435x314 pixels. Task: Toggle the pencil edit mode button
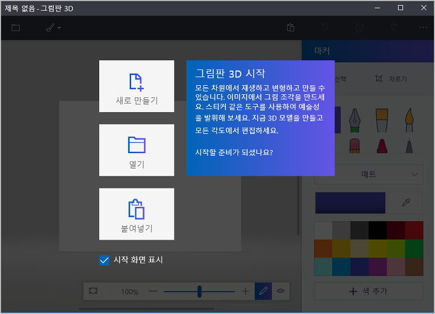(263, 292)
